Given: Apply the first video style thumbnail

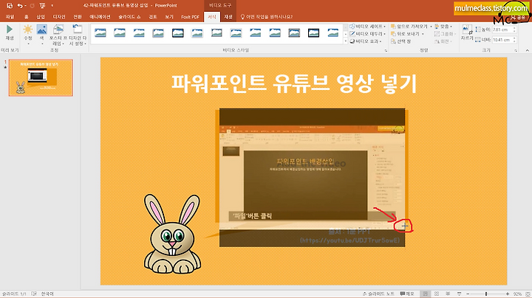Looking at the screenshot, I should [100, 33].
